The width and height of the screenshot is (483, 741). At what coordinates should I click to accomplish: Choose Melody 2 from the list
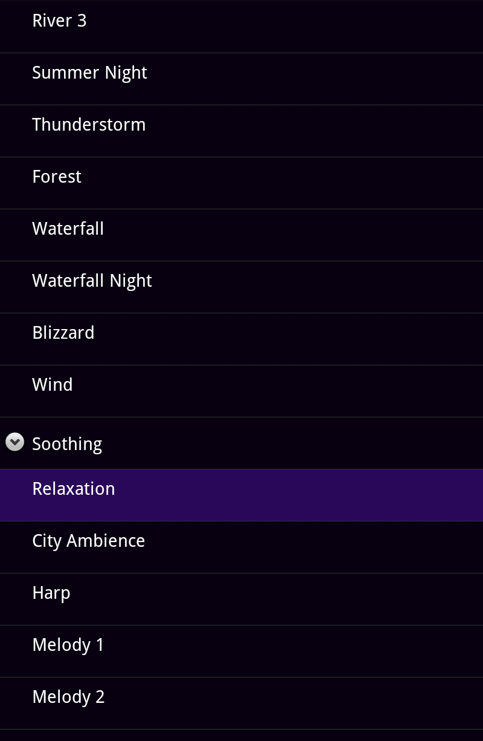click(68, 697)
